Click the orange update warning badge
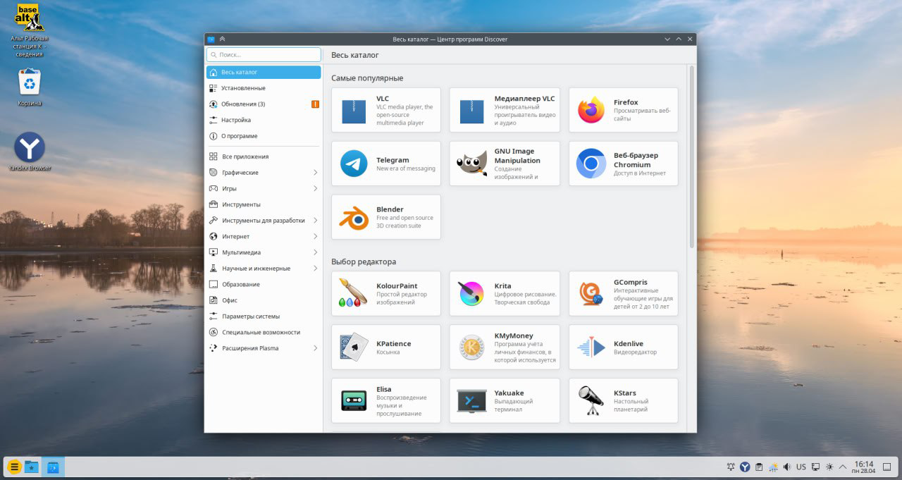Viewport: 902px width, 480px height. click(x=315, y=104)
